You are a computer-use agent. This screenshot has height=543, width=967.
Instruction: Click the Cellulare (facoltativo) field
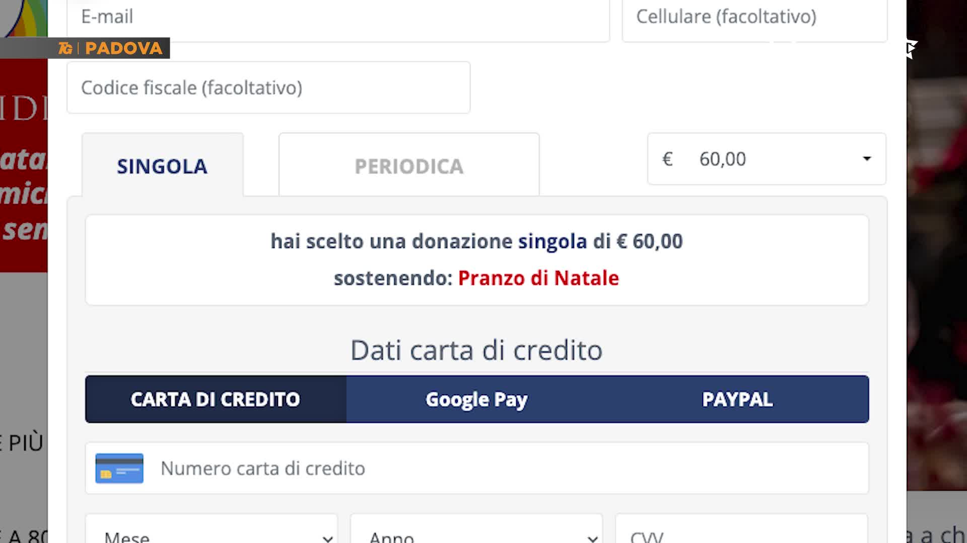tap(754, 18)
